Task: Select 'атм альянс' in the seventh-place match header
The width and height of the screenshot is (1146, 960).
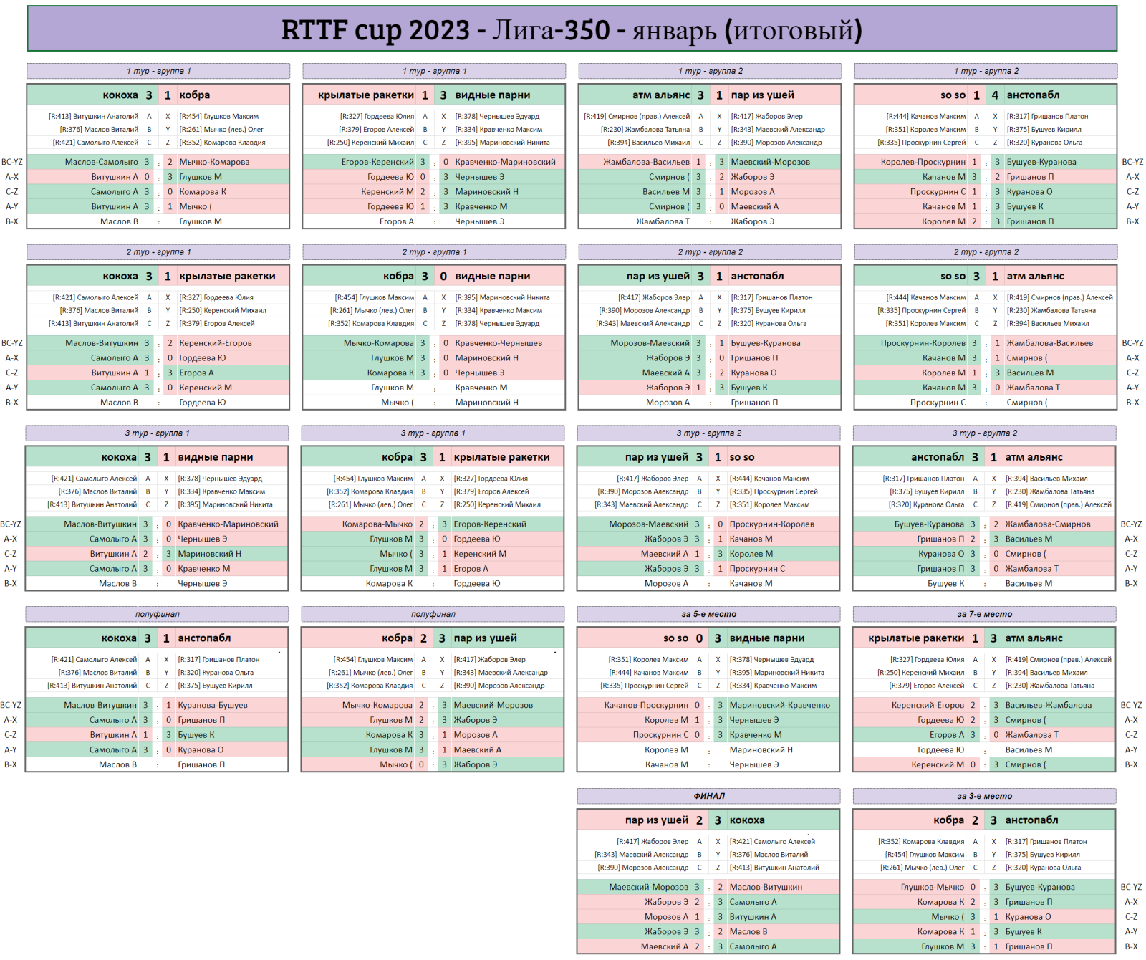Action: tap(1034, 638)
